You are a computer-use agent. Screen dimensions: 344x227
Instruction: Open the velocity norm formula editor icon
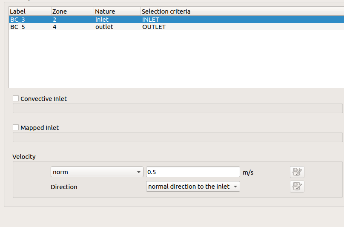pyautogui.click(x=297, y=172)
